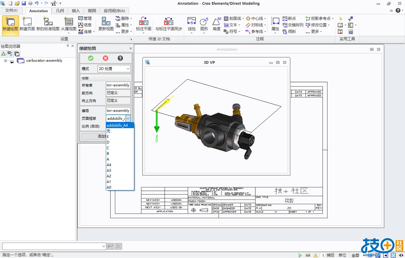Viewport: 405px width, 258px height.
Task: Click 单位 in the status bar
Action: click(342, 255)
